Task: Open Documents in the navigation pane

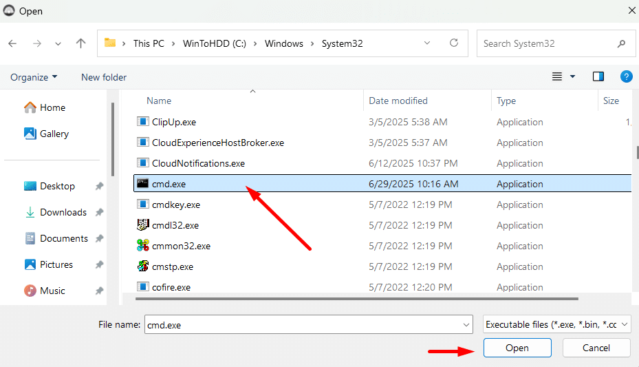Action: pos(56,238)
